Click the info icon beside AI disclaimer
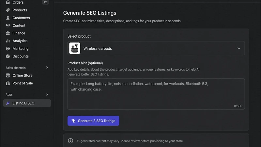This screenshot has width=261, height=147. 70,141
